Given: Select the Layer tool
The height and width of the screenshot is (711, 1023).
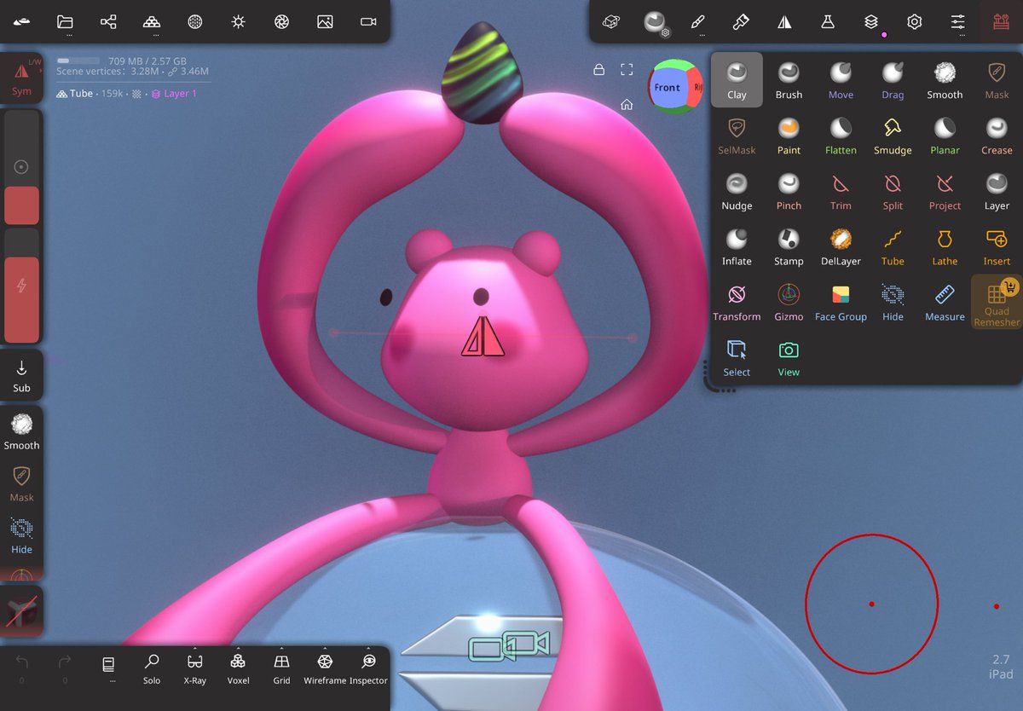Looking at the screenshot, I should pyautogui.click(x=997, y=191).
